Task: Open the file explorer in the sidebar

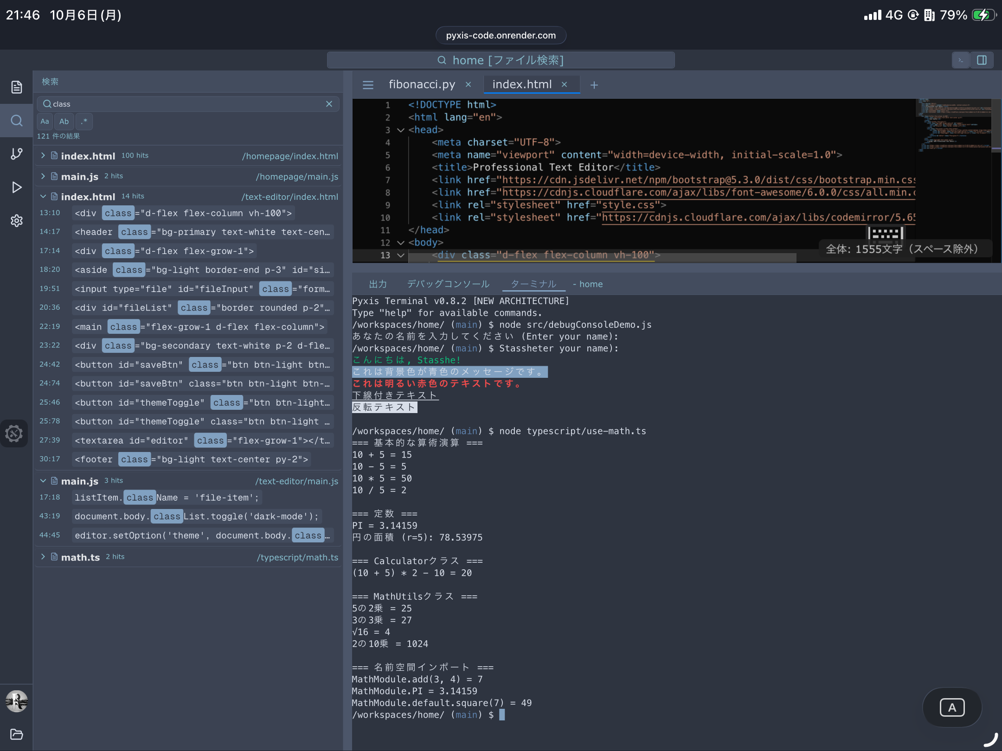Action: [17, 87]
